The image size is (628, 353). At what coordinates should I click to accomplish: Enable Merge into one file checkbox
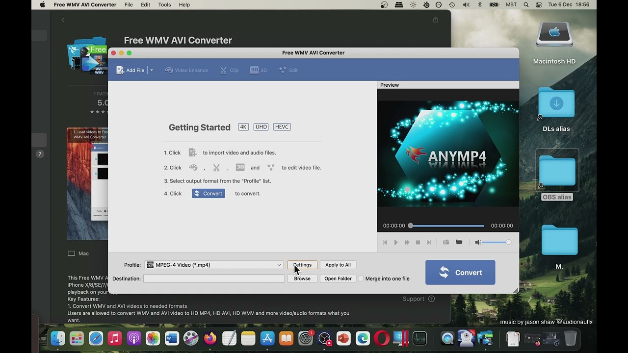tap(361, 278)
